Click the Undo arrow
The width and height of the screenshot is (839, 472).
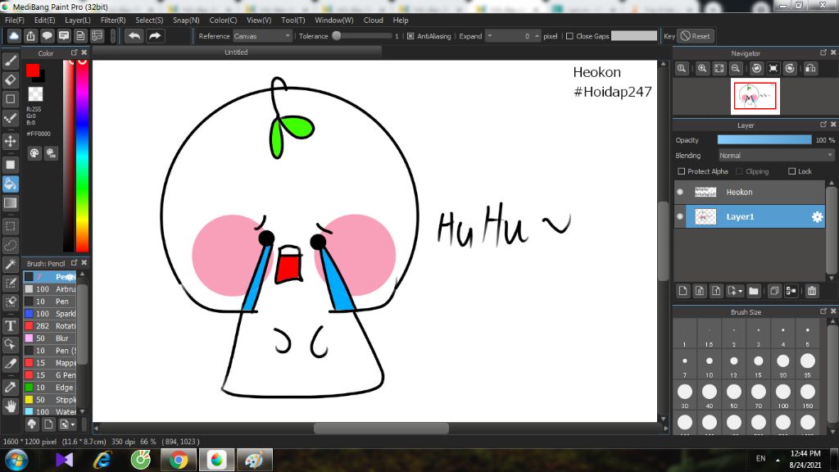(134, 36)
